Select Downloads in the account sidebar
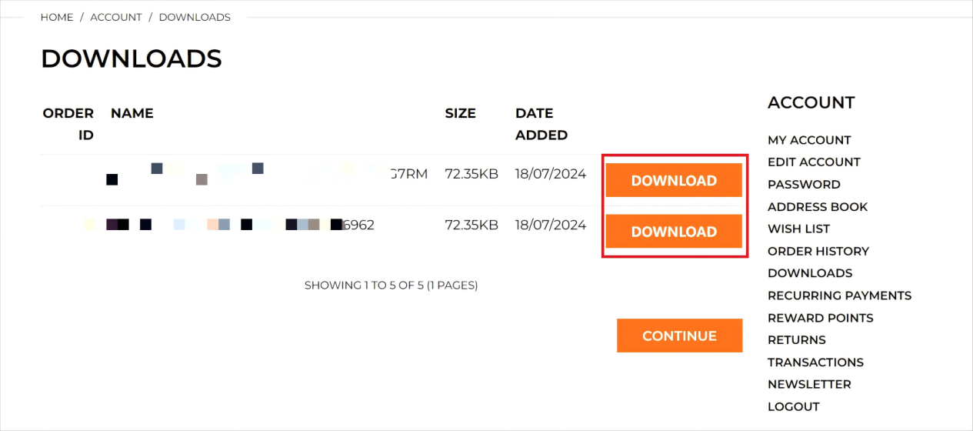The width and height of the screenshot is (973, 431). pyautogui.click(x=810, y=273)
